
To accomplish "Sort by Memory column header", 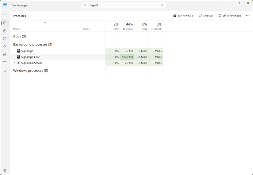I will (127, 26).
